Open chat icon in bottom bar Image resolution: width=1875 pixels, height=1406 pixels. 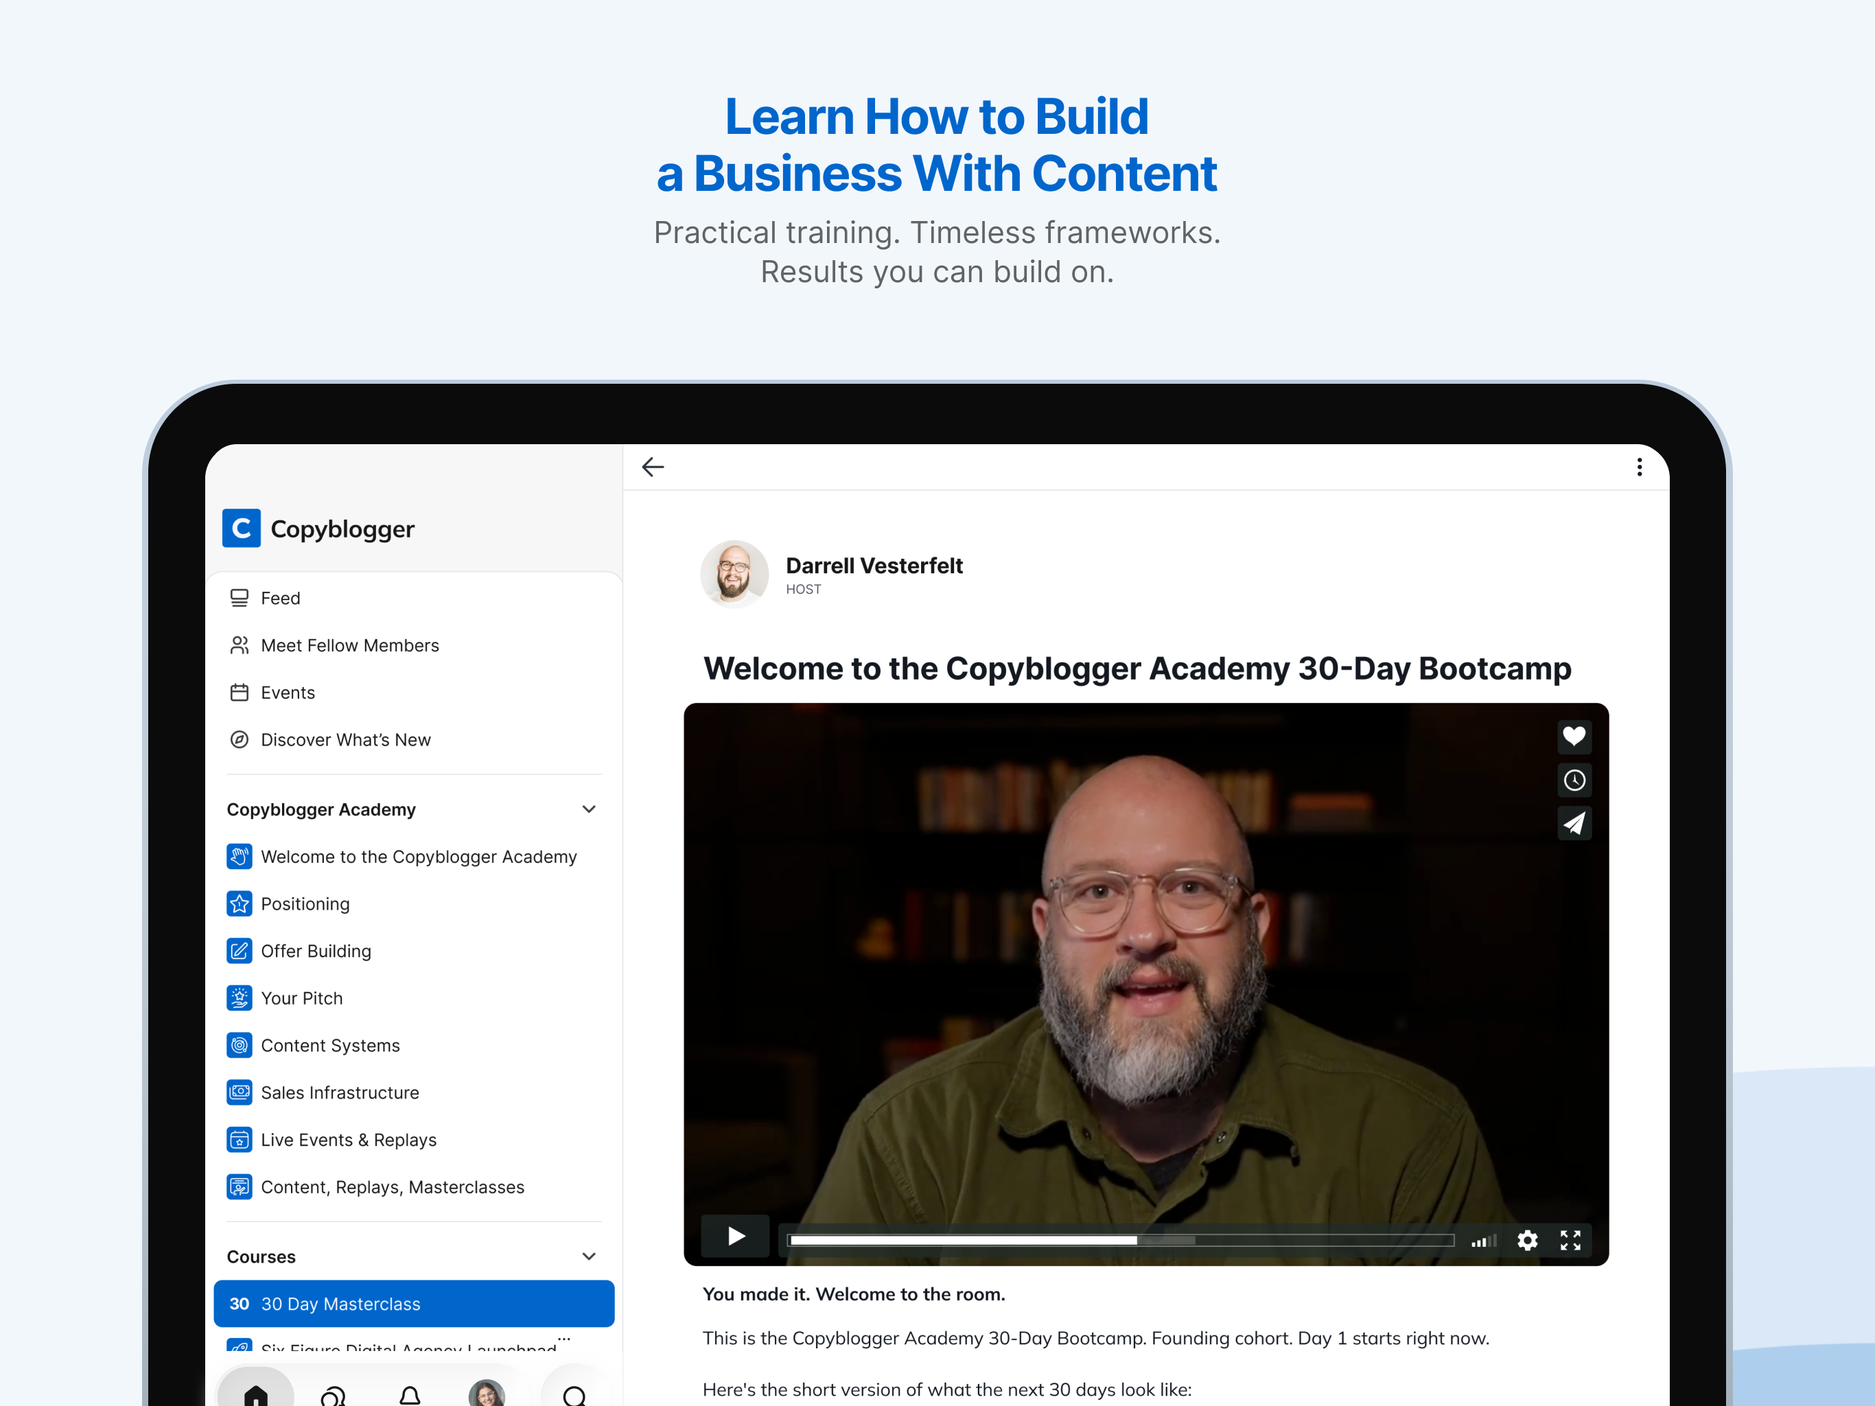333,1395
